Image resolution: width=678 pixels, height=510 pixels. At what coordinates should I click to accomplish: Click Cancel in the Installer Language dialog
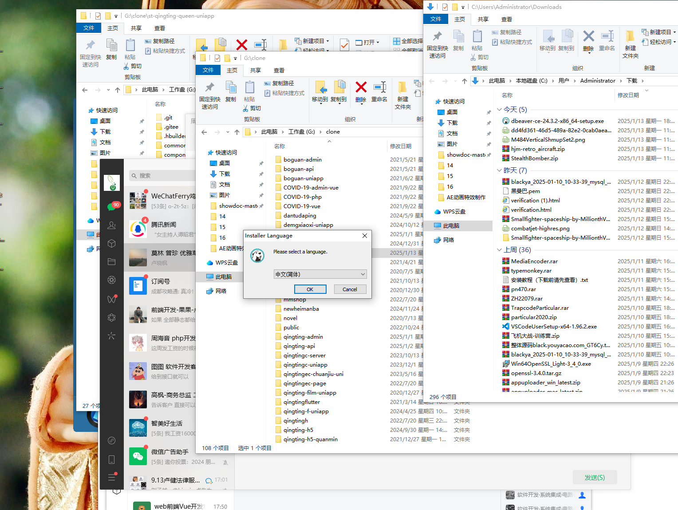point(350,289)
